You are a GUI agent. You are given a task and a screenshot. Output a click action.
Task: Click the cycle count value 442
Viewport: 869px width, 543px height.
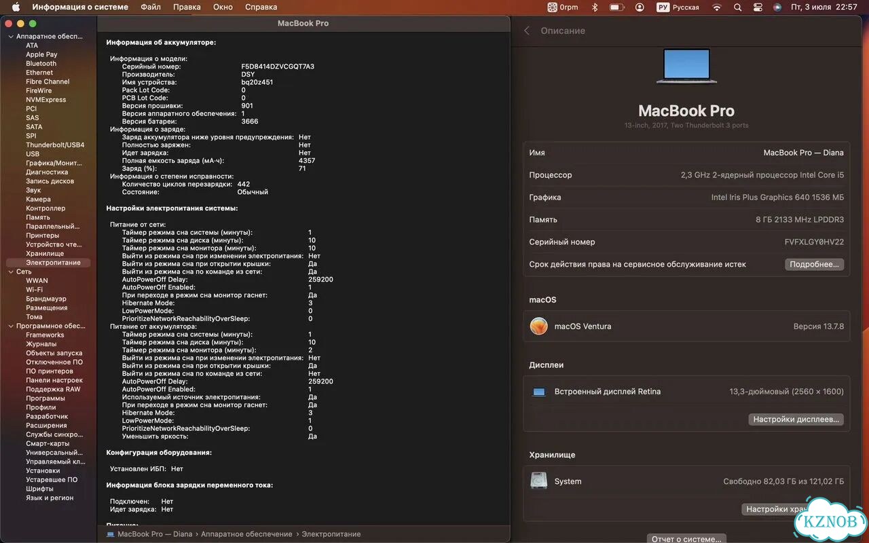pos(244,184)
